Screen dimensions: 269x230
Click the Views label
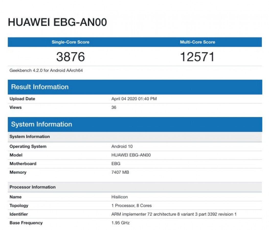pos(16,107)
